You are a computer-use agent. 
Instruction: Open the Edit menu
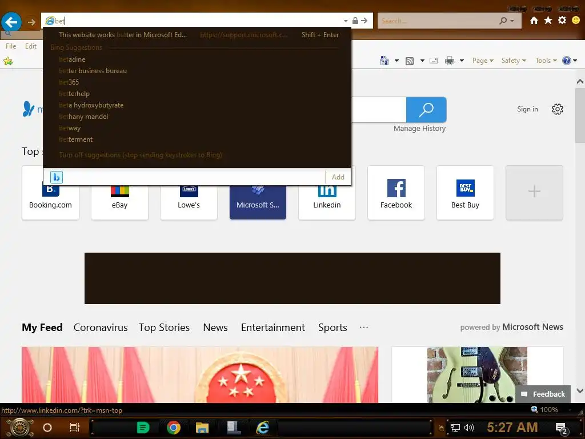pos(31,46)
